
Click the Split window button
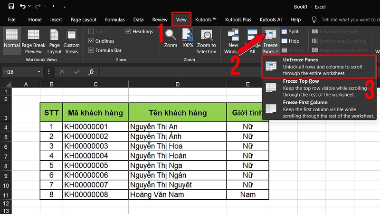click(290, 31)
